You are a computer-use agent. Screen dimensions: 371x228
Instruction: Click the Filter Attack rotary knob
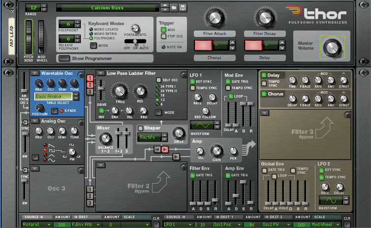click(x=215, y=18)
